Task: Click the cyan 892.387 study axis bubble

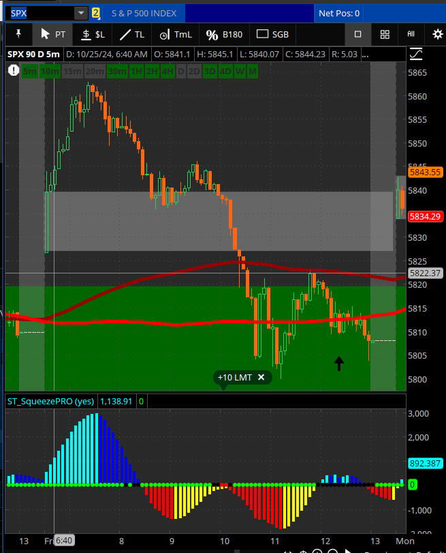Action: coord(425,464)
